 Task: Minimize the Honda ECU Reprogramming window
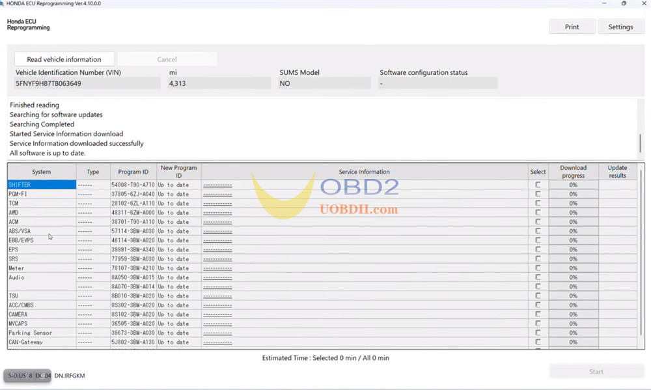pyautogui.click(x=604, y=3)
